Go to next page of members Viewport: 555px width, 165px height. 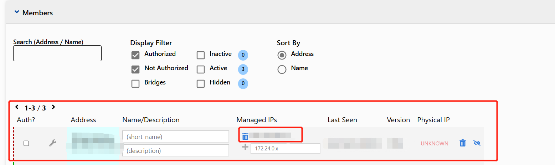click(x=53, y=107)
